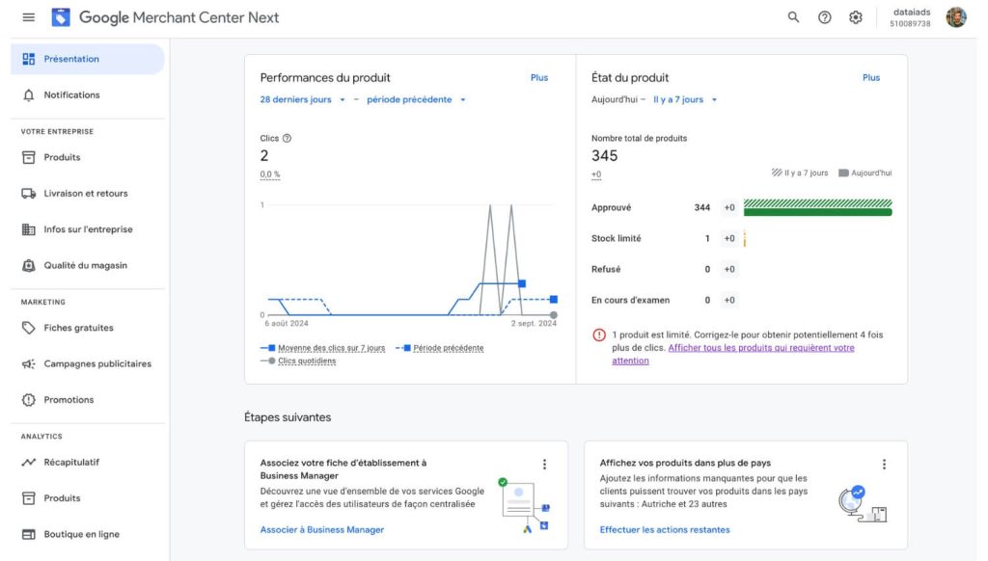The height and width of the screenshot is (561, 988).
Task: Click the Campagnes publicitaires megaphone icon
Action: coord(28,364)
